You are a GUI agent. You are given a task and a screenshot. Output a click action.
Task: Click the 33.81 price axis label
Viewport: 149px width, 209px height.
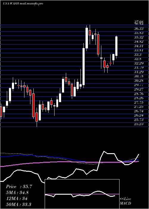tap(139, 50)
